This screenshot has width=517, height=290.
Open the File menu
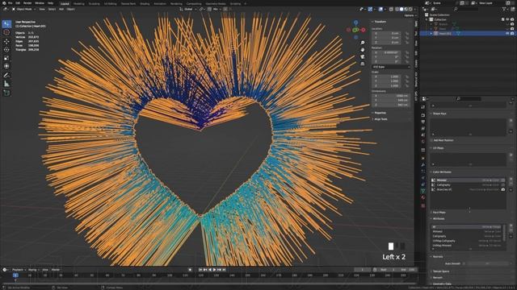[x=10, y=3]
